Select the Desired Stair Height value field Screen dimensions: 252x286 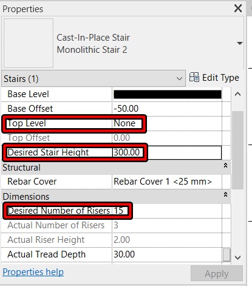tap(167, 152)
